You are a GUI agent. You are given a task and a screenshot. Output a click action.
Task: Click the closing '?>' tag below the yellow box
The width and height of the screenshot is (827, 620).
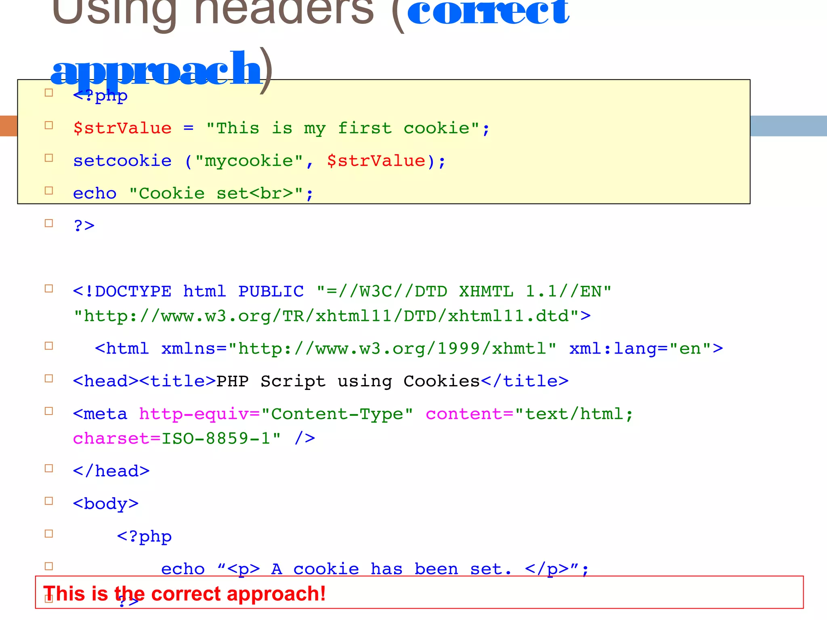84,225
